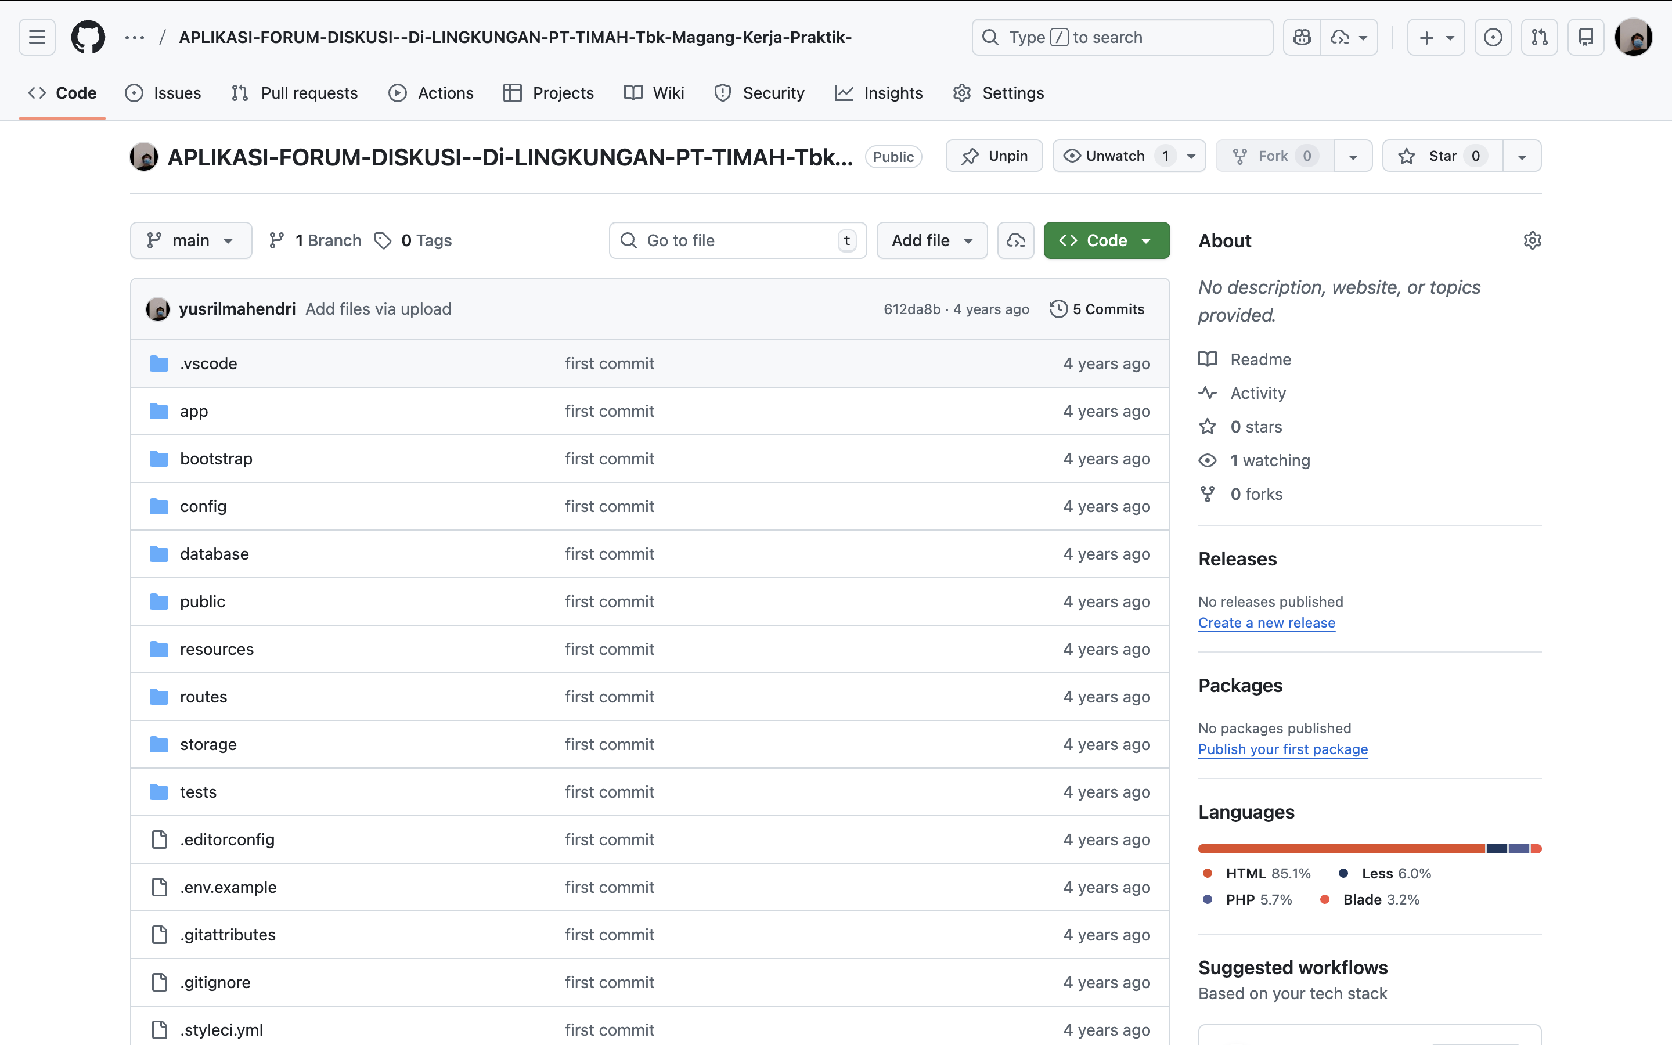1672x1045 pixels.
Task: Open the Insights tab
Action: (x=879, y=93)
